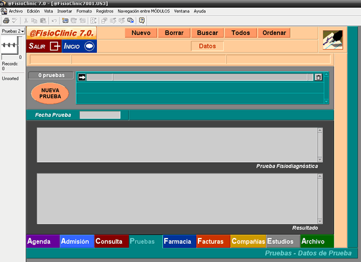
Task: Click the Borrar button
Action: click(174, 33)
